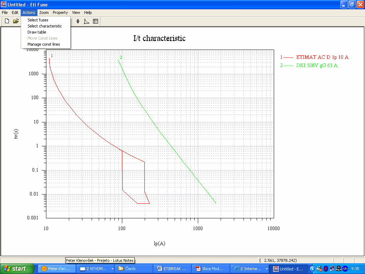Create a new document with the toolbar icon
365x274 pixels.
pyautogui.click(x=6, y=21)
